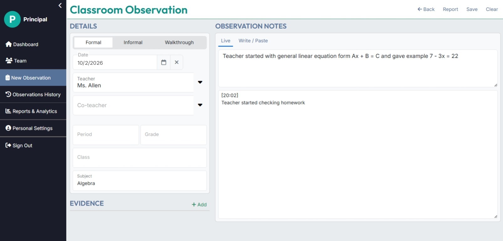Viewport: 503px width, 241px height.
Task: Click the Co-teacher field
Action: pyautogui.click(x=133, y=105)
